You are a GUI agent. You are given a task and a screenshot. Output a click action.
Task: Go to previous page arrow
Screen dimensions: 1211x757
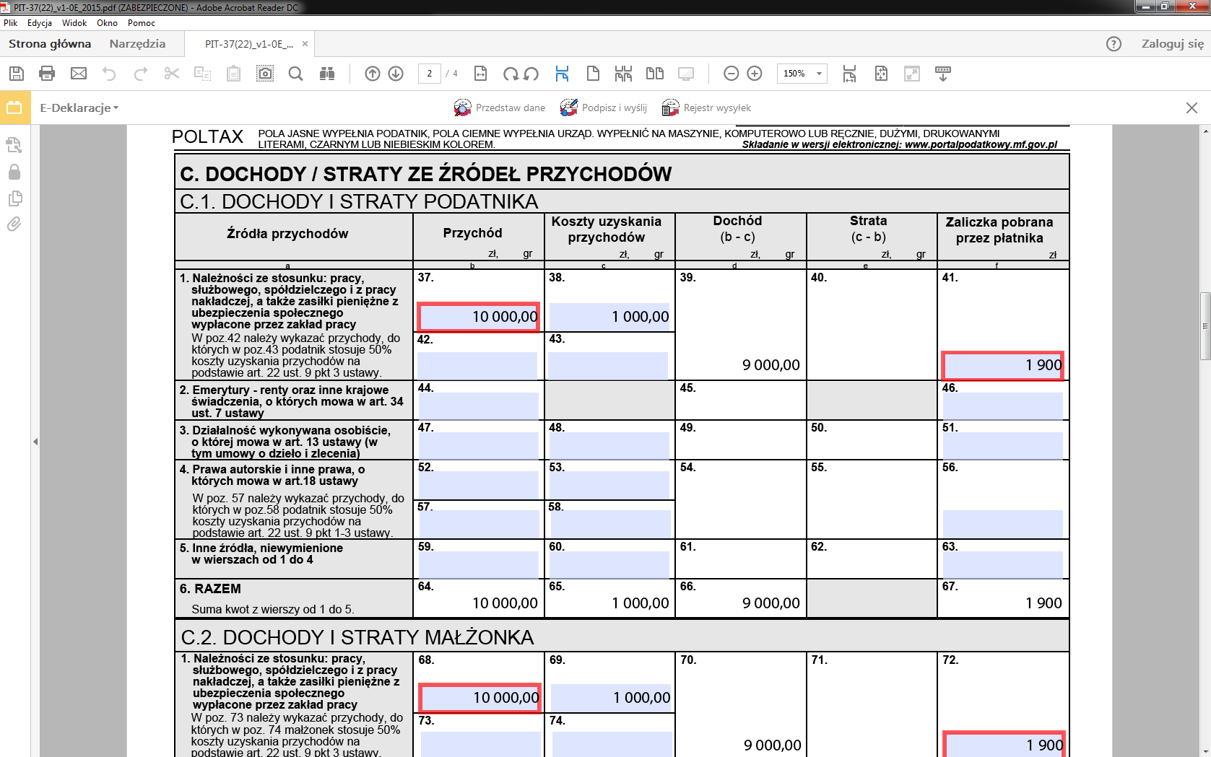[373, 73]
